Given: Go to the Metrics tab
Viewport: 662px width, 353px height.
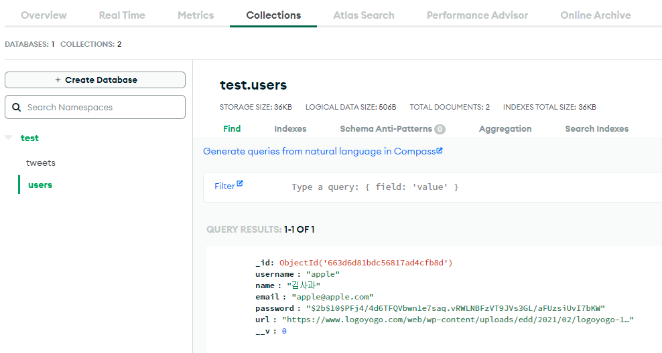Looking at the screenshot, I should [196, 15].
